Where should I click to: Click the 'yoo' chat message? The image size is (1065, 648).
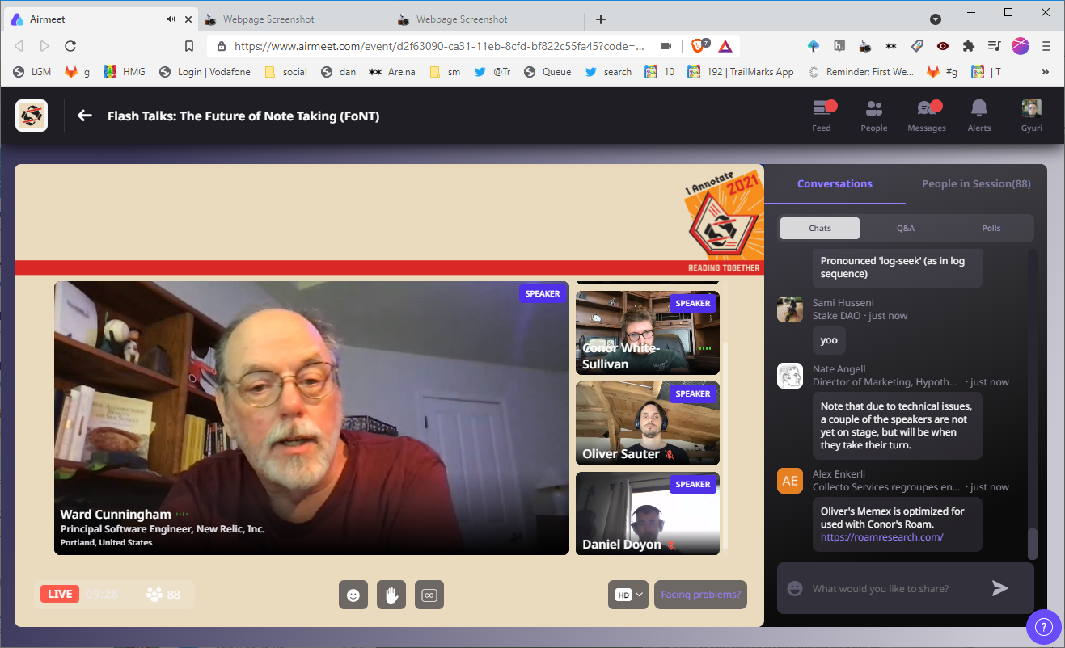(x=829, y=340)
